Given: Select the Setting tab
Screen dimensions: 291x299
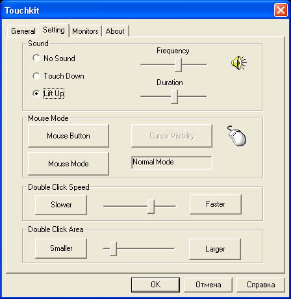Looking at the screenshot, I should click(54, 30).
